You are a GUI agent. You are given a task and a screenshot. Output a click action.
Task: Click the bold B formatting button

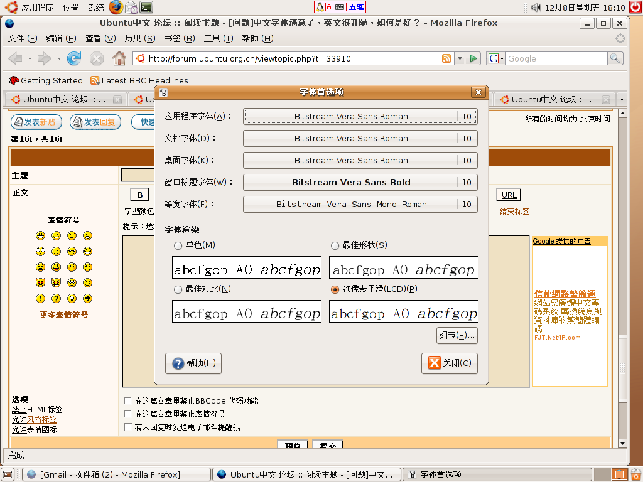[x=139, y=195]
